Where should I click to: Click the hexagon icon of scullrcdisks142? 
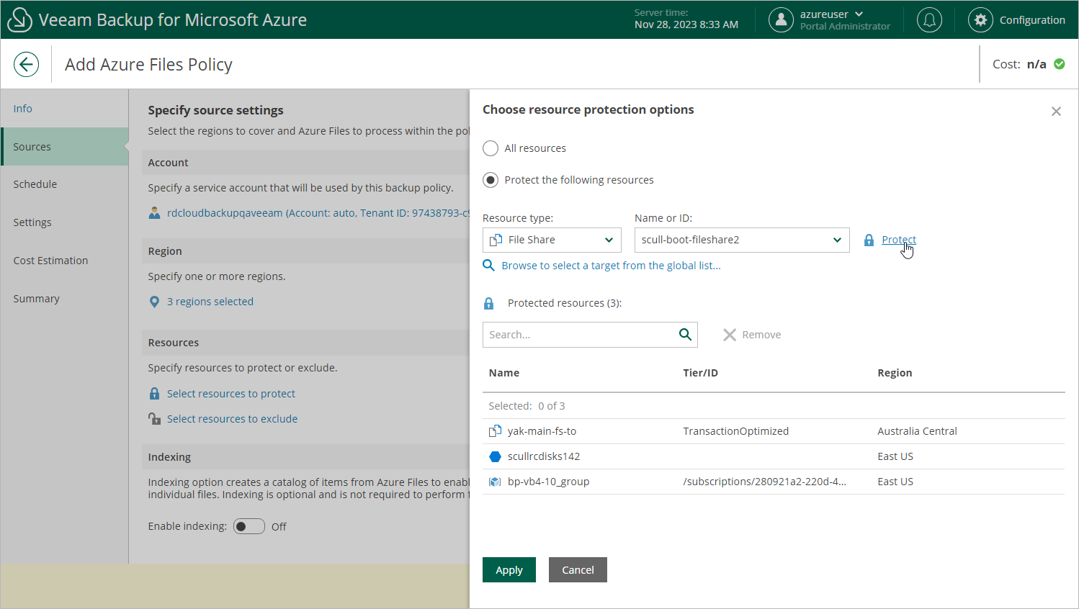tap(496, 456)
